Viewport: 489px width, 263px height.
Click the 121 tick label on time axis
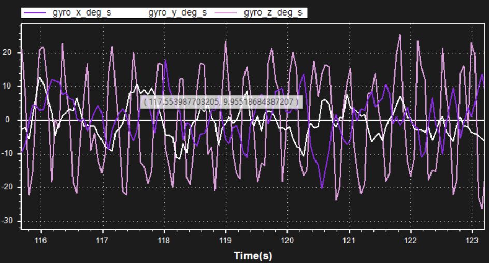[349, 240]
